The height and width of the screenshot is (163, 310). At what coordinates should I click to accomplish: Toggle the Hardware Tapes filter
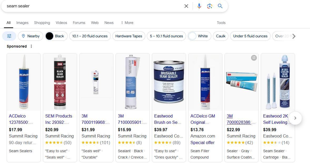[x=129, y=36]
